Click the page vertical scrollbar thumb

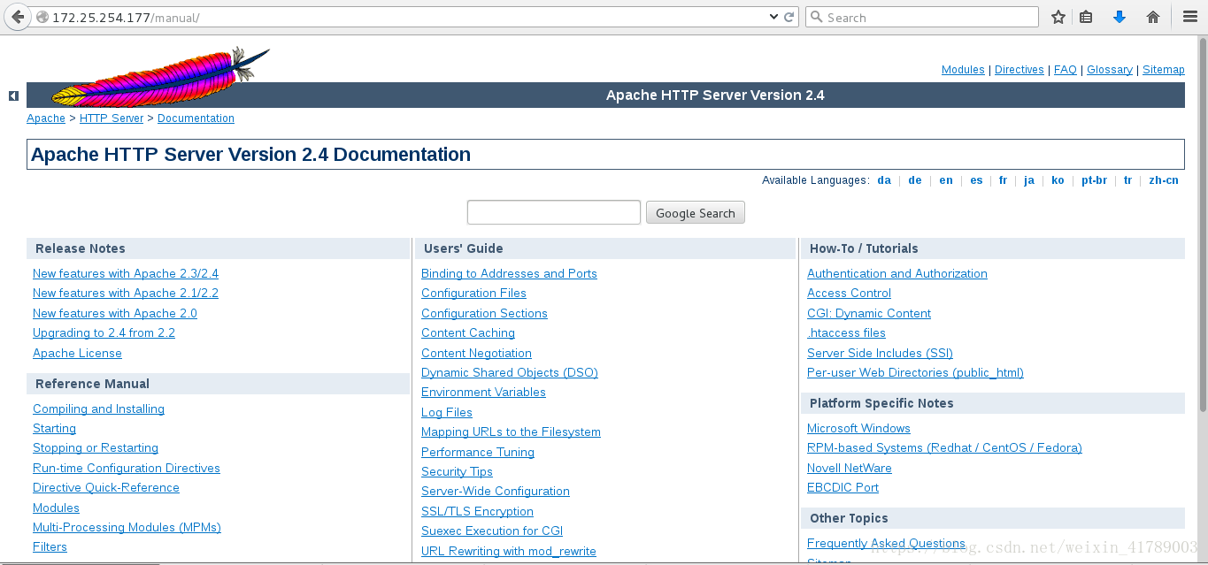point(1202,224)
